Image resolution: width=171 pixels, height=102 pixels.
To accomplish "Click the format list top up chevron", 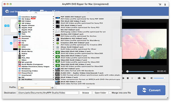I will (x=88, y=13).
